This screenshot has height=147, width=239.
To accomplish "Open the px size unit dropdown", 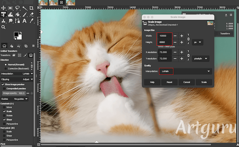I will [x=198, y=42].
